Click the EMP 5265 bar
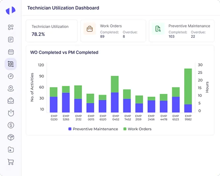The width and height of the screenshot is (220, 176). [66, 99]
